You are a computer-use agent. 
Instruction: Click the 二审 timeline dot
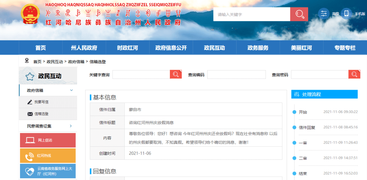(x=294, y=158)
